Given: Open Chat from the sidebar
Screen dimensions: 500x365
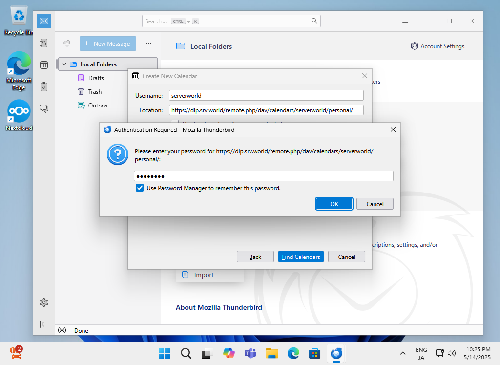Looking at the screenshot, I should [x=43, y=108].
